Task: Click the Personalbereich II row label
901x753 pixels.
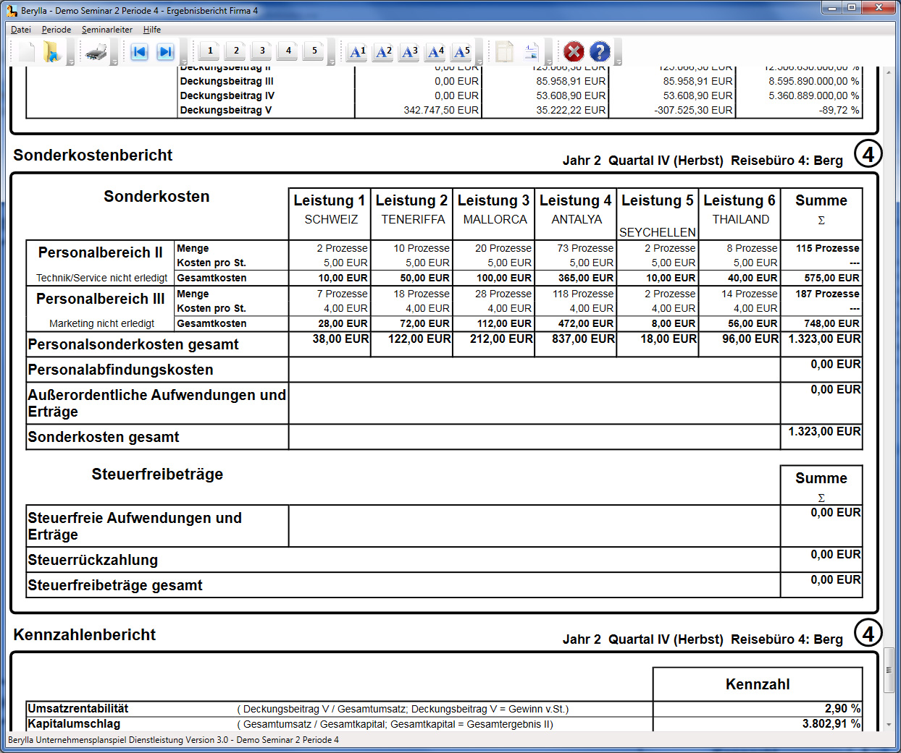Action: click(x=101, y=252)
